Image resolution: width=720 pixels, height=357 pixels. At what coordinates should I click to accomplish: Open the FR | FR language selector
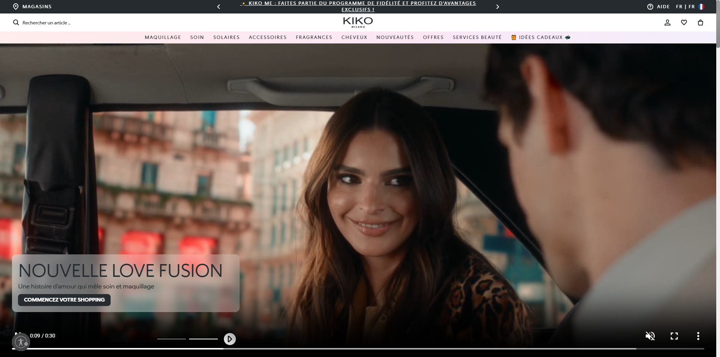[685, 7]
